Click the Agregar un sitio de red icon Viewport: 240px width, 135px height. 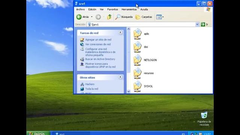click(x=82, y=40)
